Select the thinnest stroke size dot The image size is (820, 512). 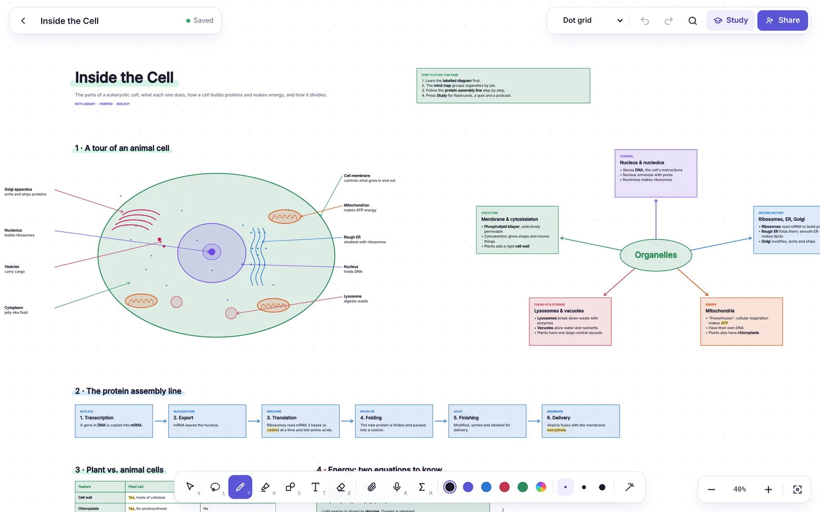point(565,487)
